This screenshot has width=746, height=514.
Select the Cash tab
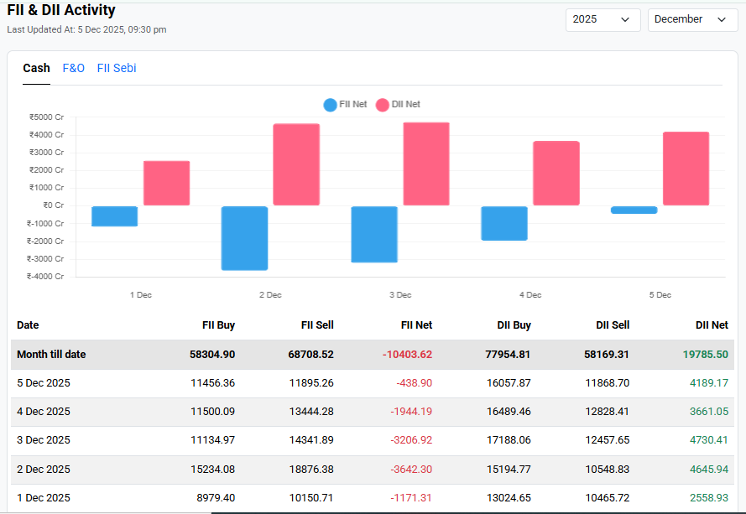pos(36,68)
